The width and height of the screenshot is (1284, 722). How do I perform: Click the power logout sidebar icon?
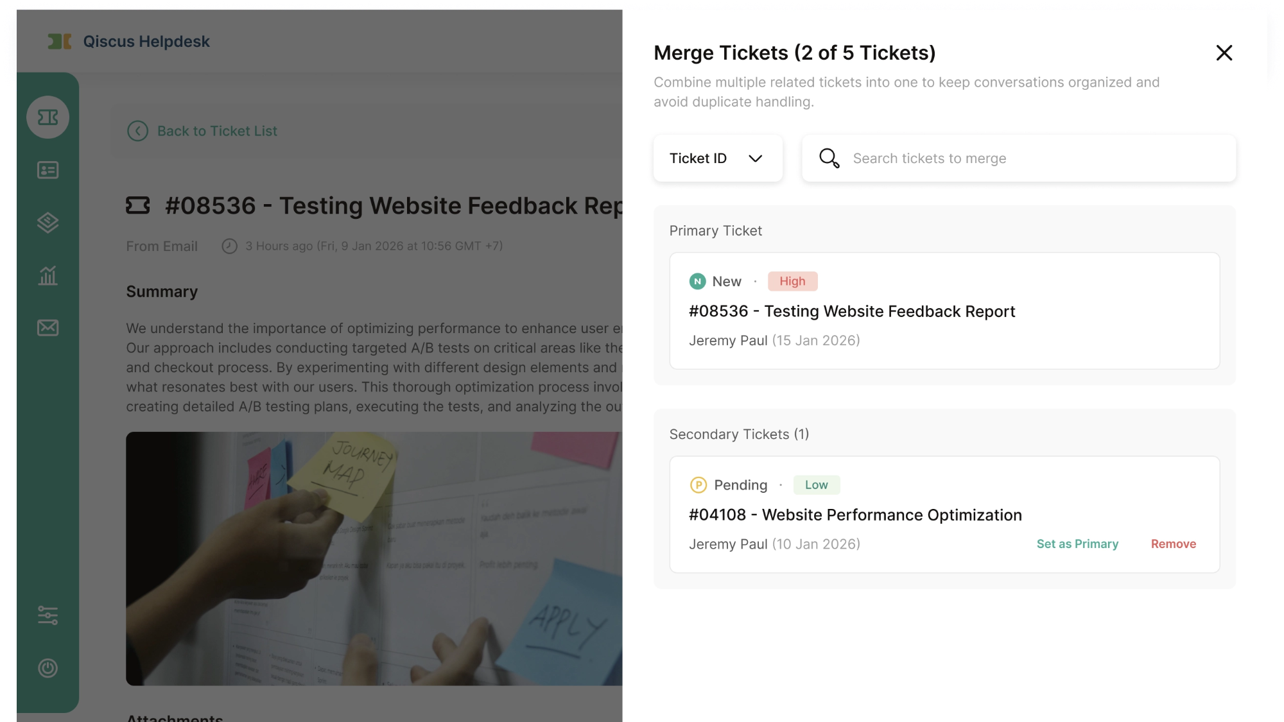(48, 668)
